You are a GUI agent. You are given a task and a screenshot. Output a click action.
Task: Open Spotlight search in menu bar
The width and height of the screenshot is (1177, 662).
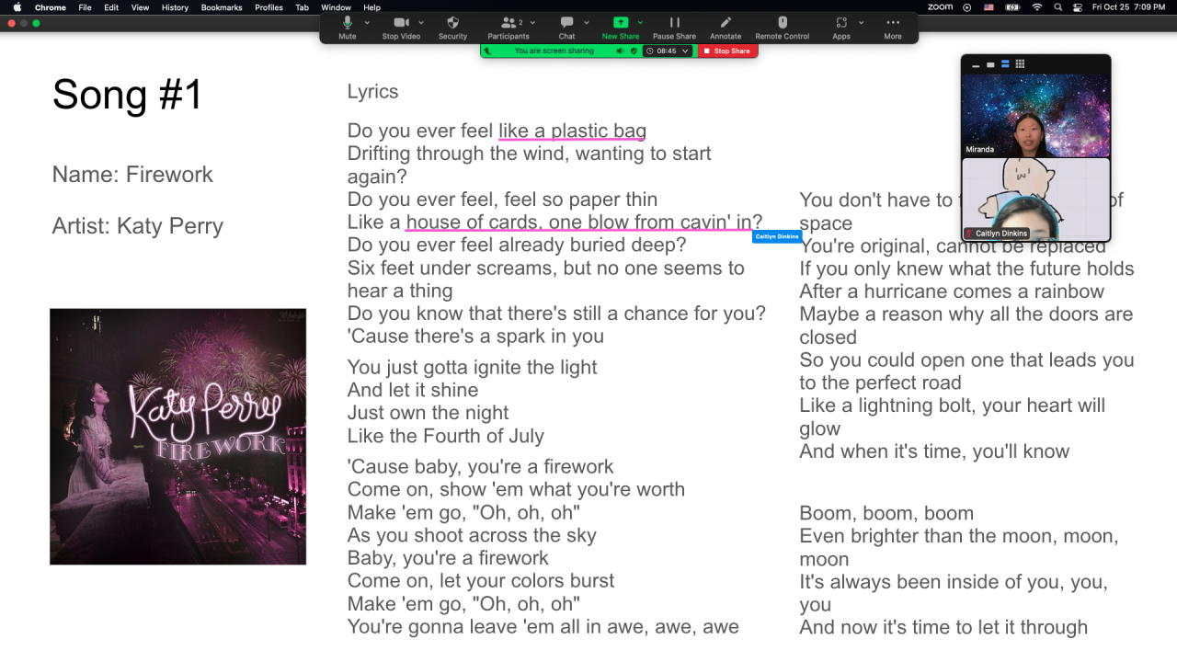[1057, 7]
